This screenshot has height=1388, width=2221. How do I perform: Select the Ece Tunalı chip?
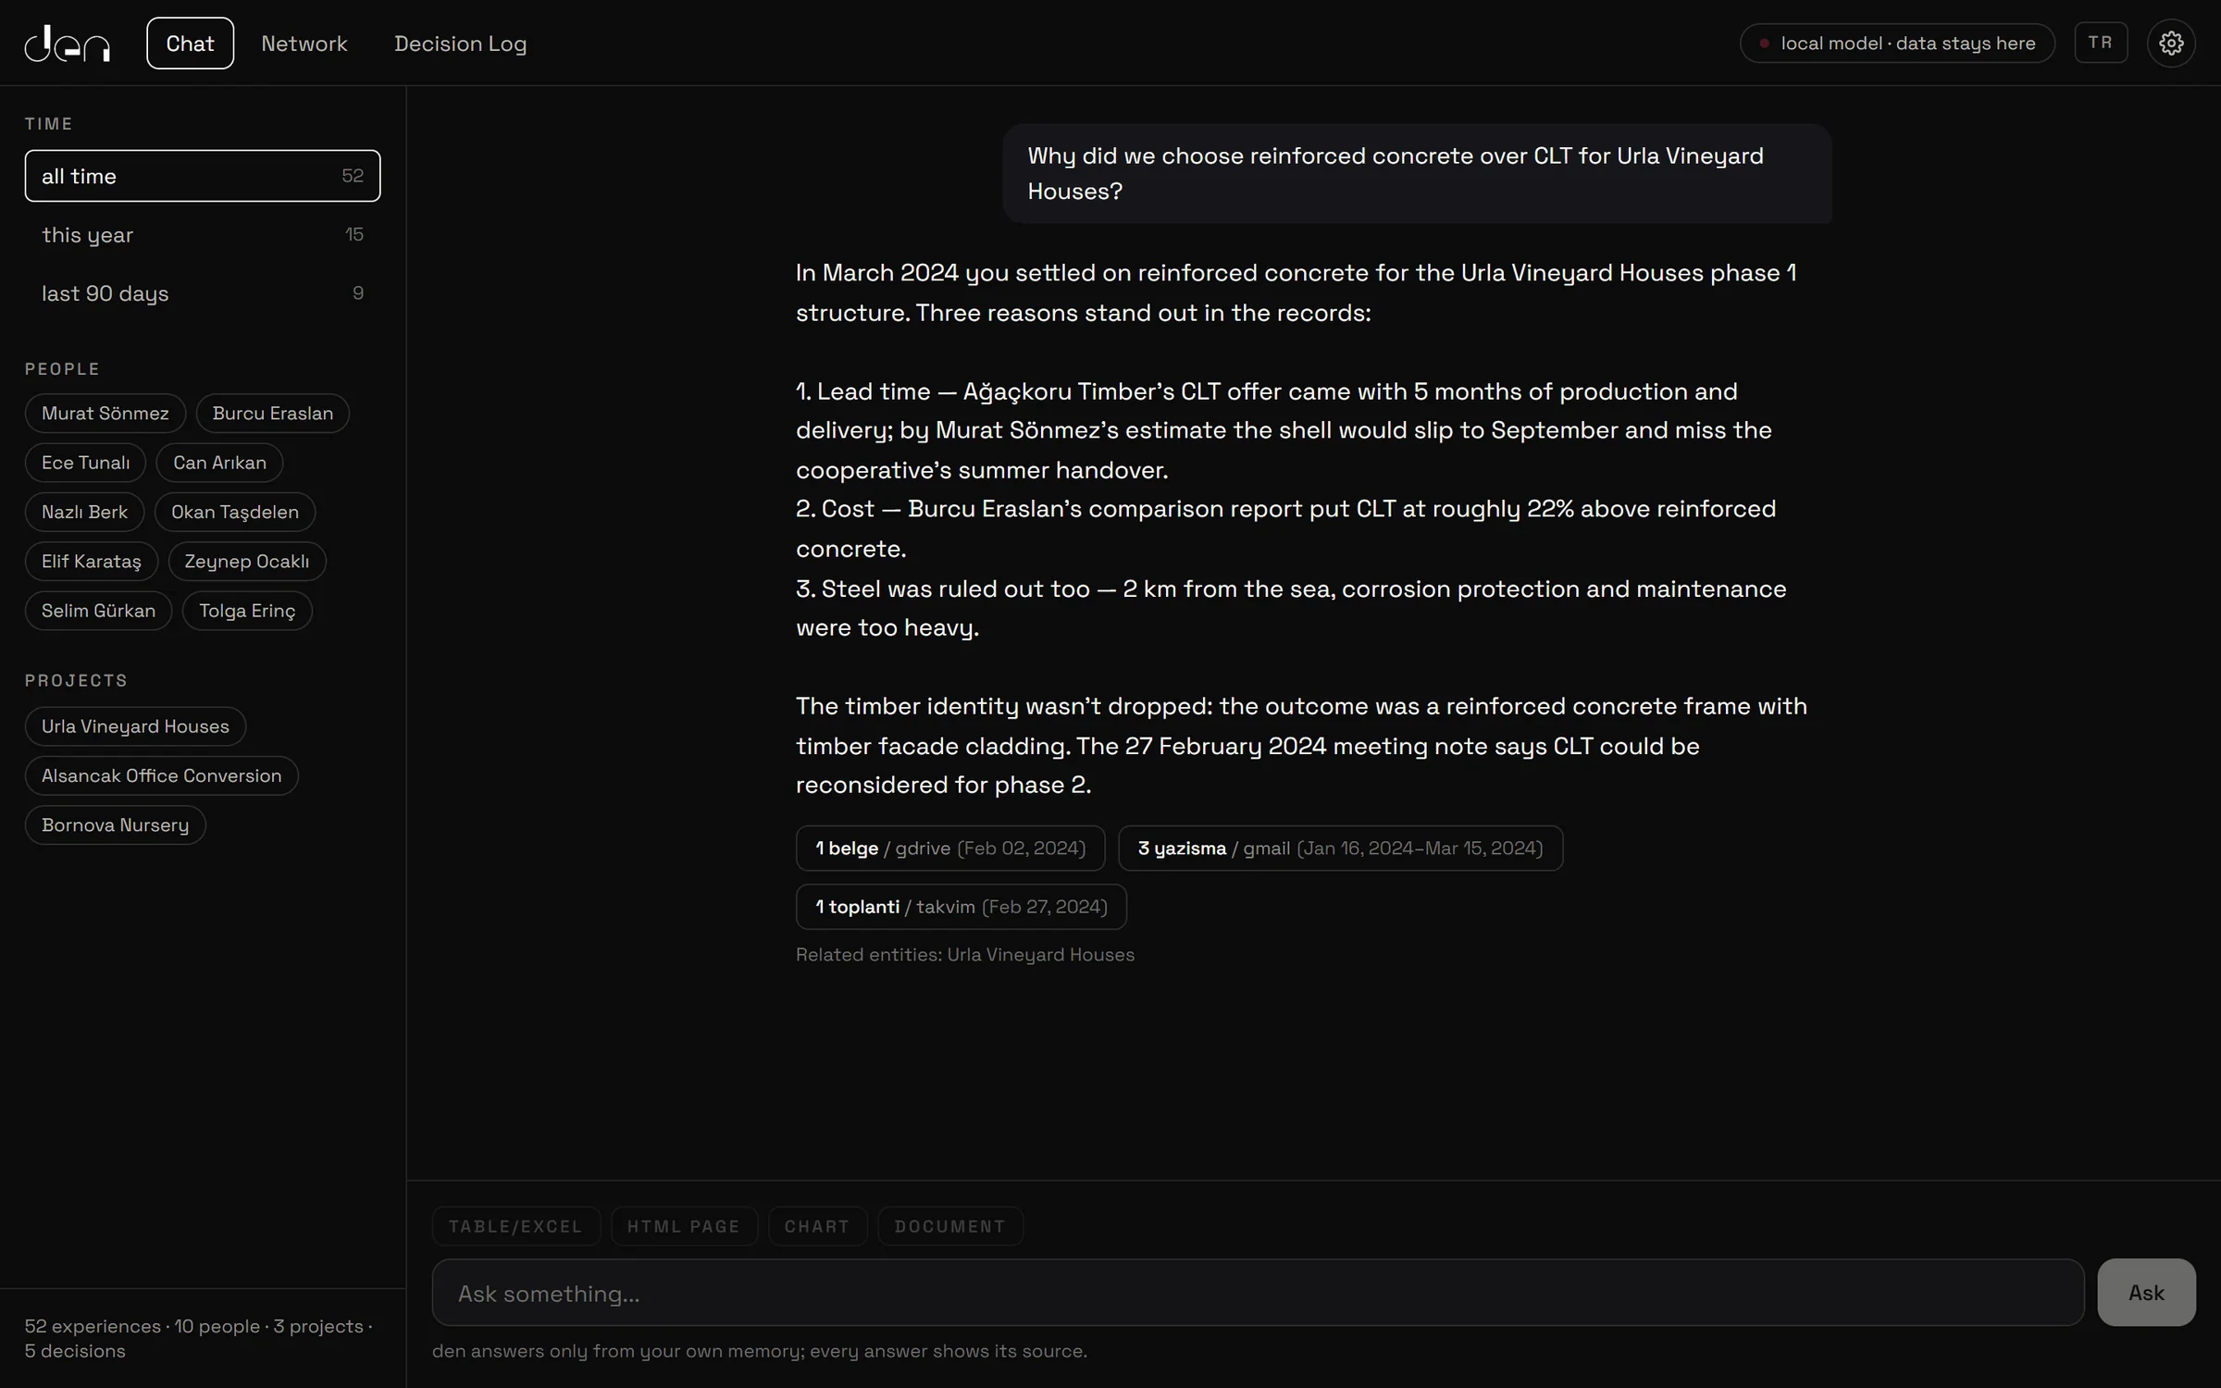pyautogui.click(x=85, y=463)
